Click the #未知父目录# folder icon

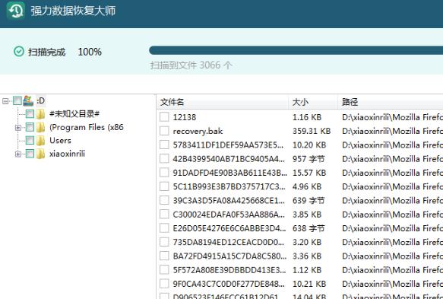[x=41, y=114]
